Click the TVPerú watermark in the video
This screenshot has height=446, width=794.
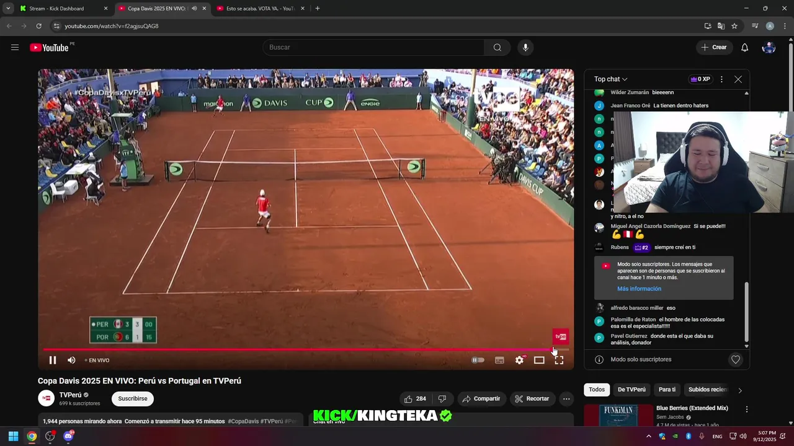561,337
